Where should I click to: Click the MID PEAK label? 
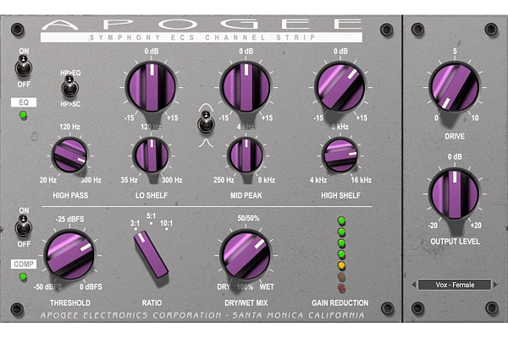click(246, 195)
